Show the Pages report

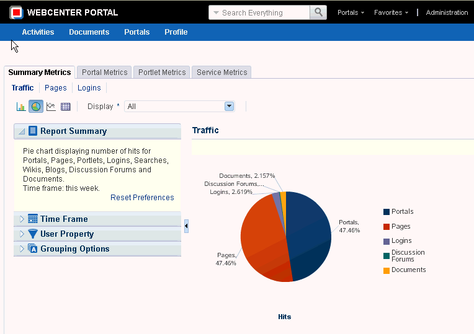56,87
